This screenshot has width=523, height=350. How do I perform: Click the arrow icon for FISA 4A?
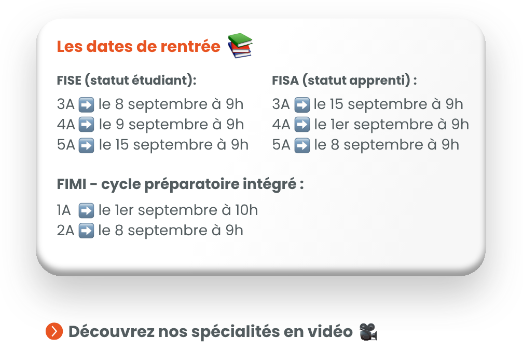click(301, 125)
